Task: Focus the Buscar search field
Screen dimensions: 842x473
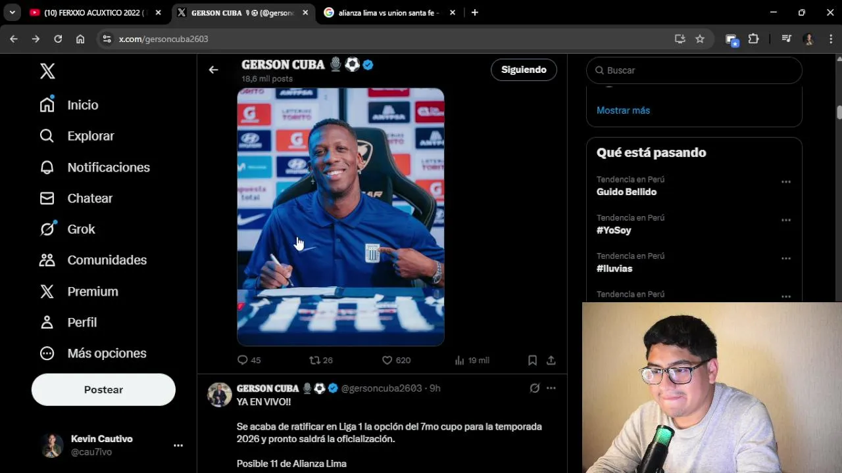Action: pyautogui.click(x=694, y=70)
